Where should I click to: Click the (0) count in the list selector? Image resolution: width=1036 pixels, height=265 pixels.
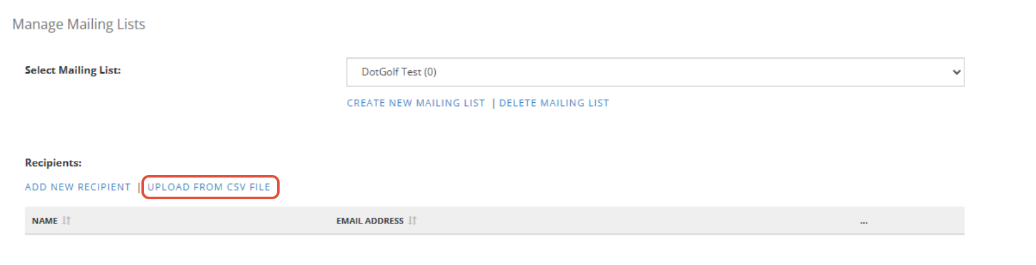(430, 72)
